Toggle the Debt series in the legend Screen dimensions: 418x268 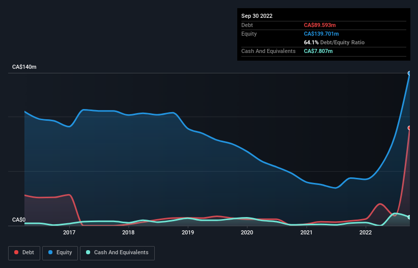24,253
